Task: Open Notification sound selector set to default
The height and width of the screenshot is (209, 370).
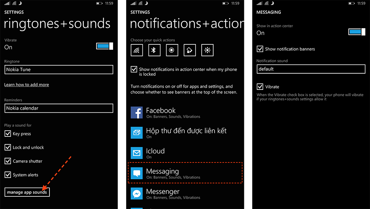Action: pyautogui.click(x=311, y=69)
